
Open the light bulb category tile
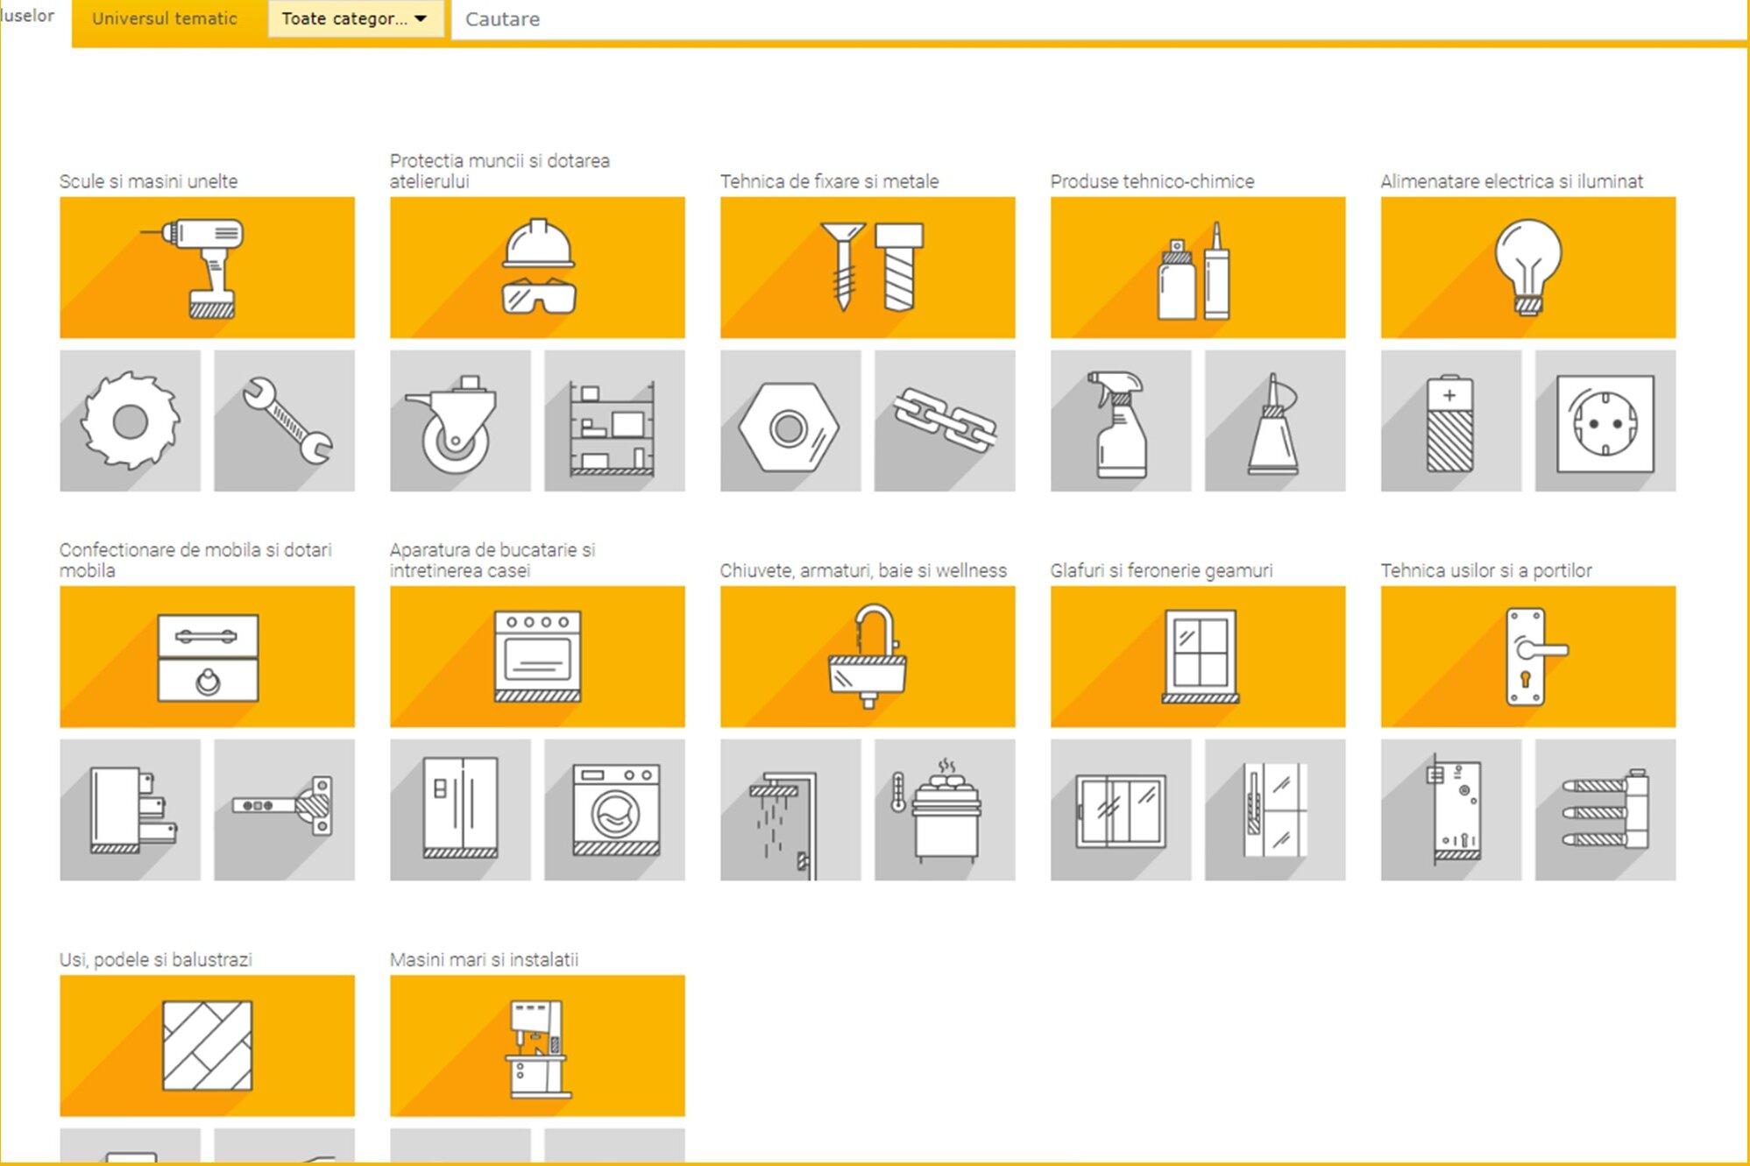point(1527,267)
